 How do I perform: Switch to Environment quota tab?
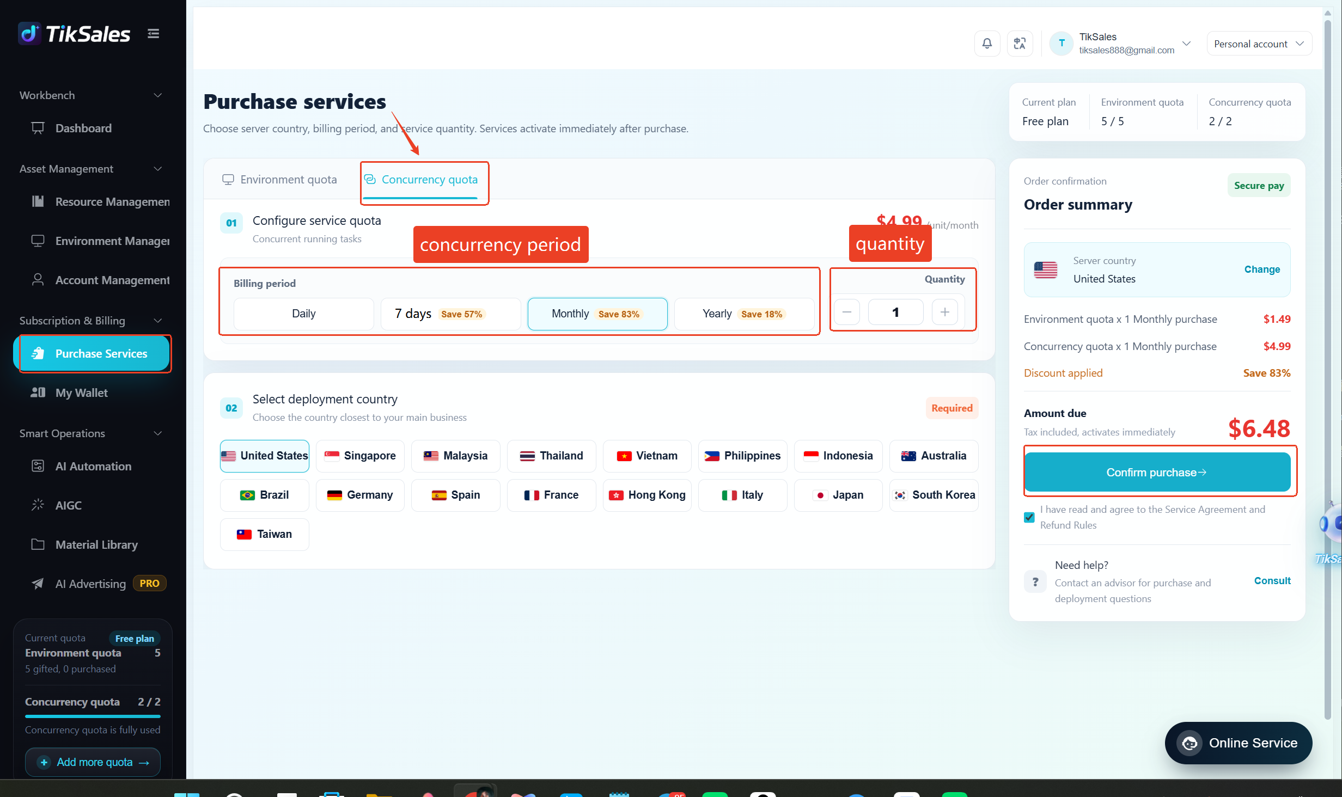[x=280, y=180]
